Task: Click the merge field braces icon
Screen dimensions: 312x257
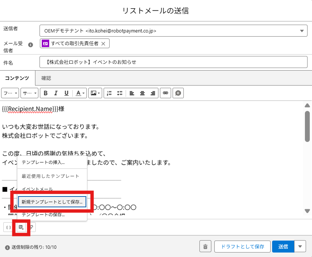Action: coord(9,227)
